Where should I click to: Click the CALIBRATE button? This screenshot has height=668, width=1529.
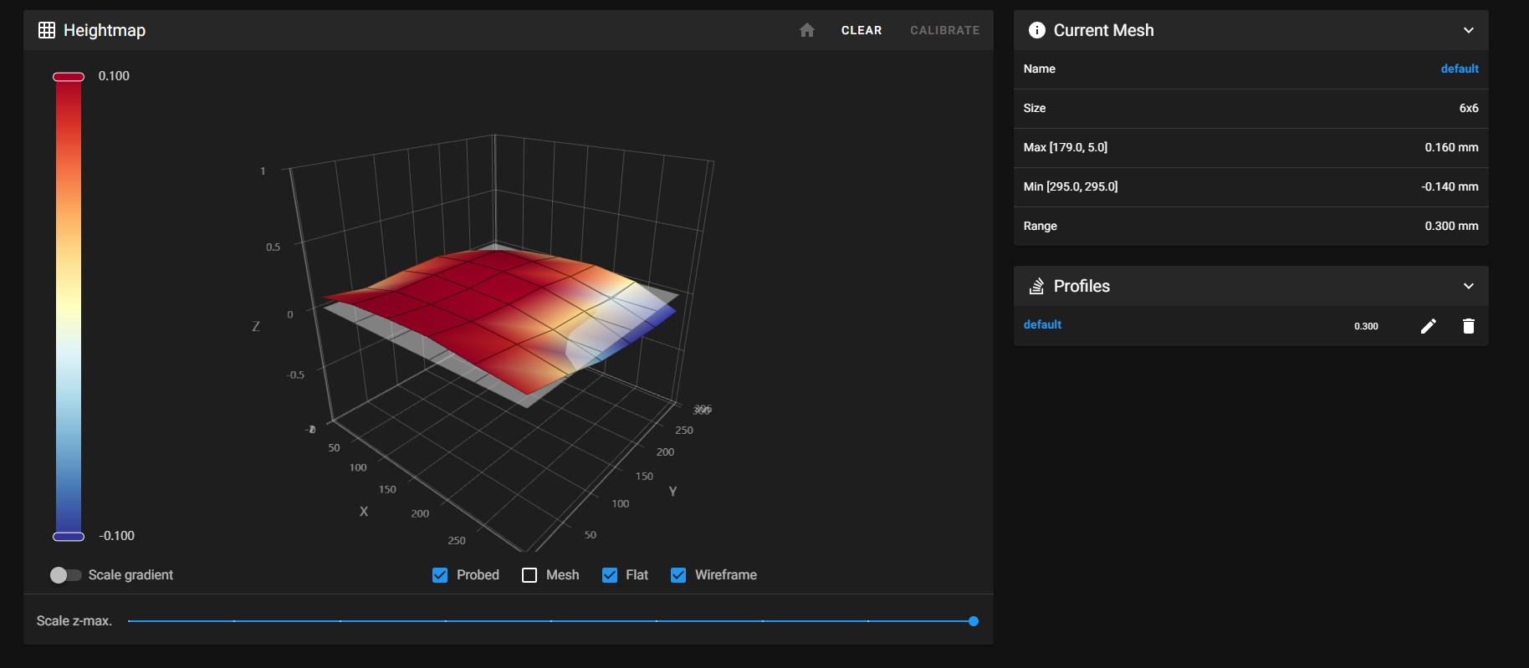[945, 30]
